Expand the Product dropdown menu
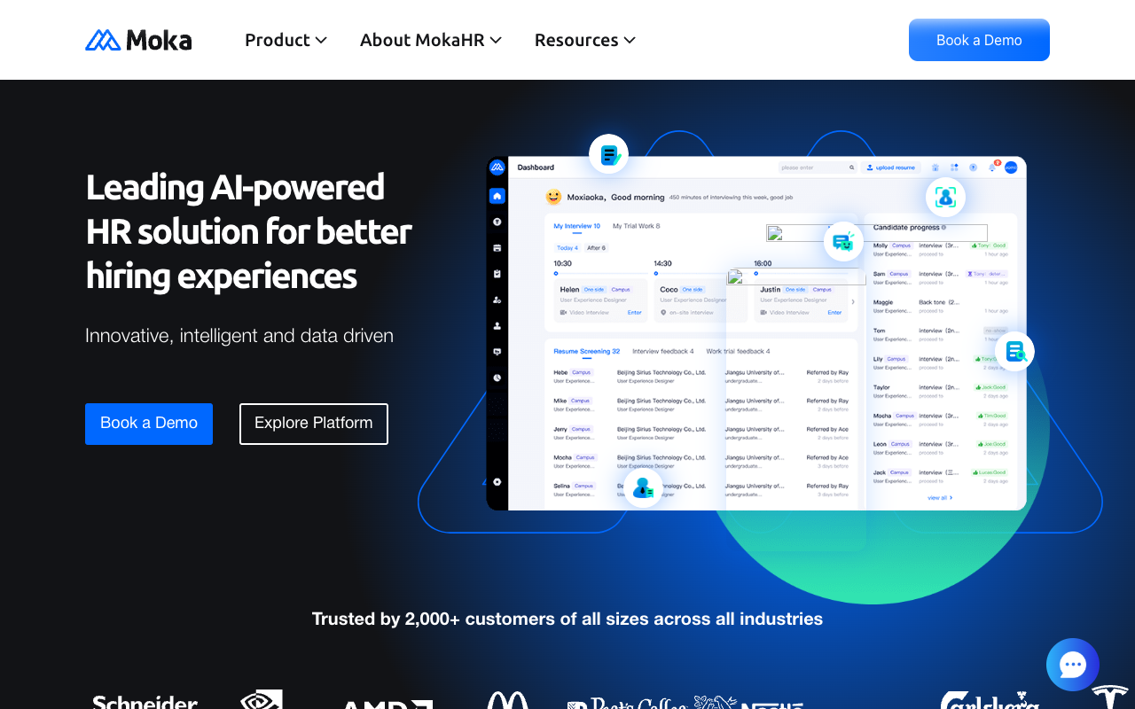 pyautogui.click(x=286, y=40)
